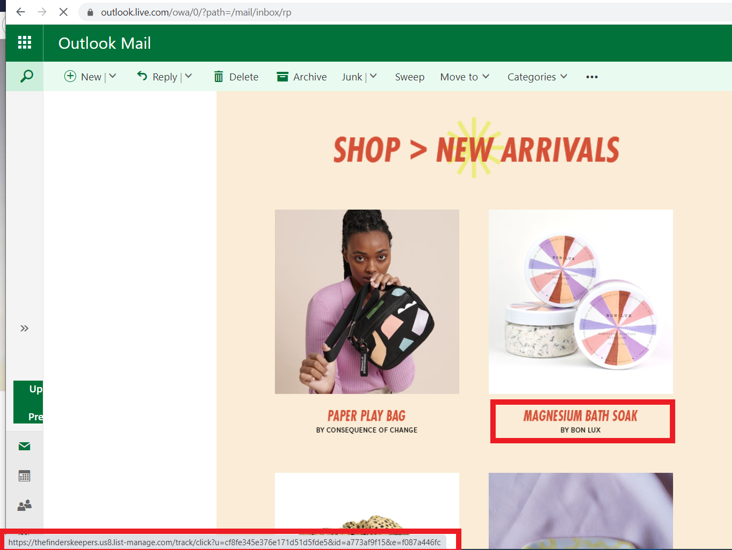This screenshot has height=550, width=732.
Task: Stop page loading with X button
Action: pyautogui.click(x=63, y=12)
